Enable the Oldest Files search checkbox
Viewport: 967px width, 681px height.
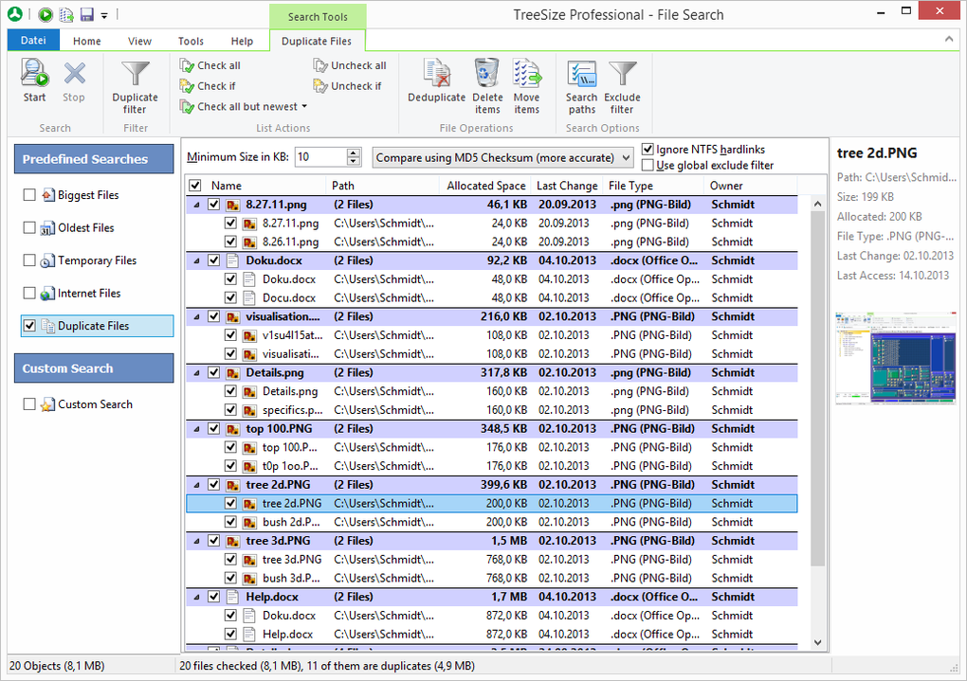[29, 227]
